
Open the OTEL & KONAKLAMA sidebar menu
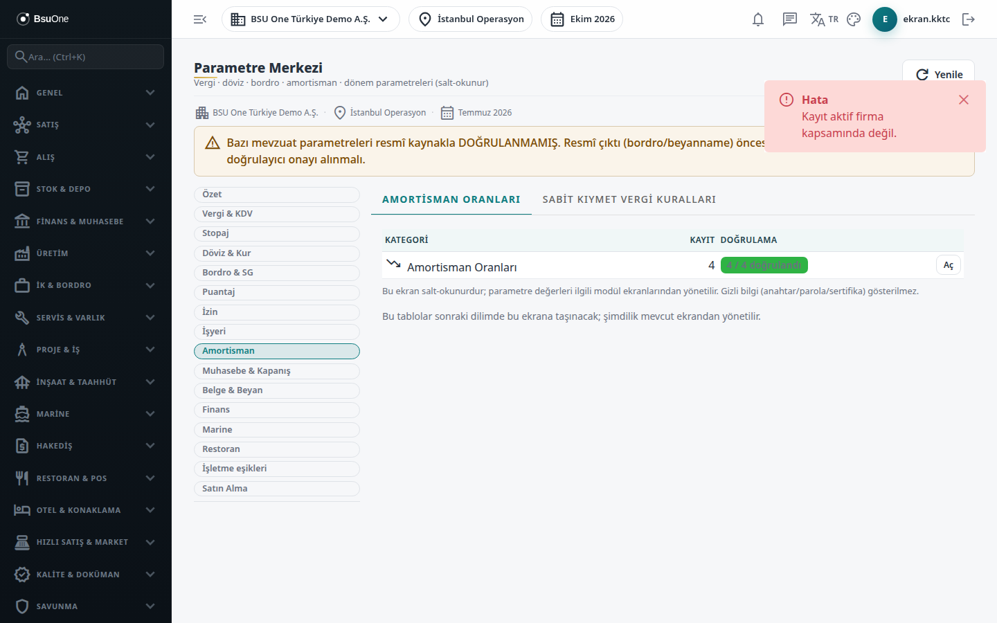(x=86, y=510)
